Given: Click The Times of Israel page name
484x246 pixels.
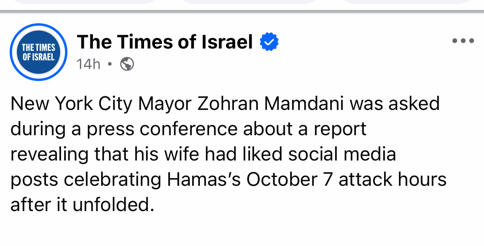Looking at the screenshot, I should 165,42.
